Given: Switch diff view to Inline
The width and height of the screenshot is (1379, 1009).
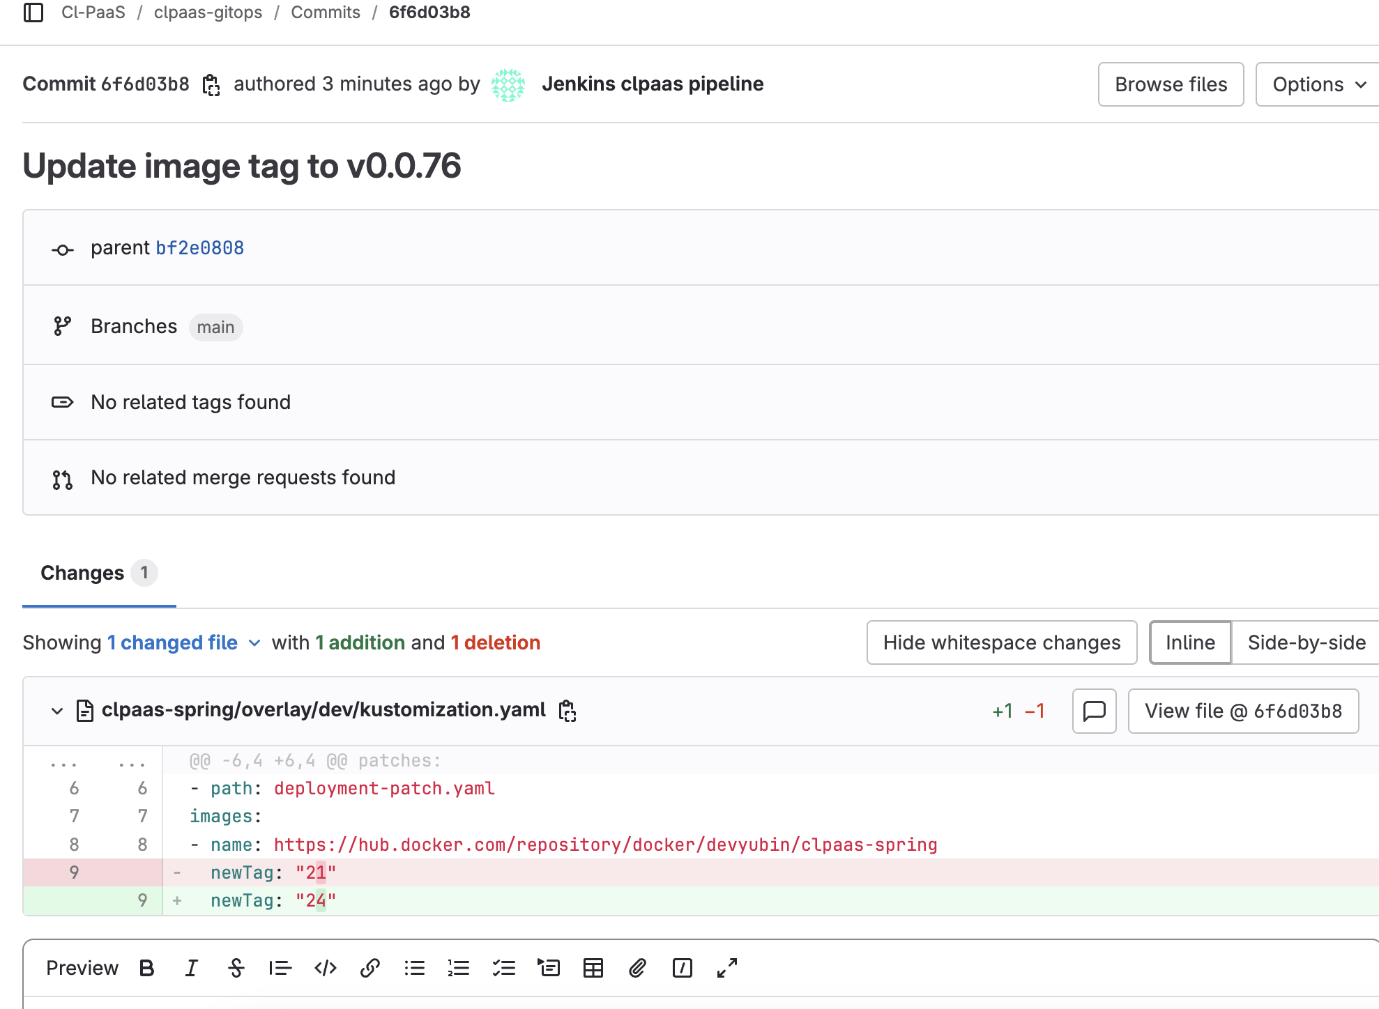Looking at the screenshot, I should coord(1189,642).
